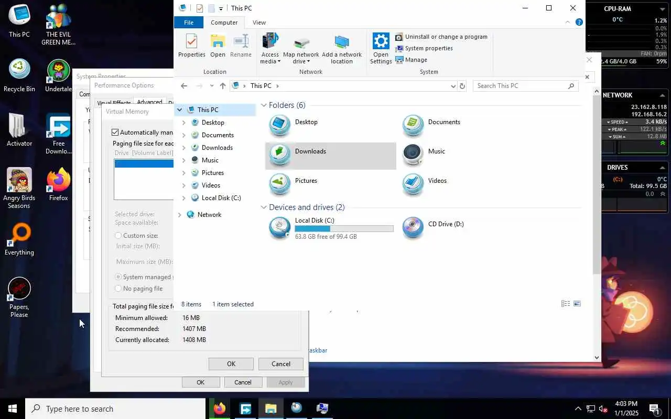This screenshot has width=671, height=419.
Task: Click the taskbar search box
Action: click(115, 409)
